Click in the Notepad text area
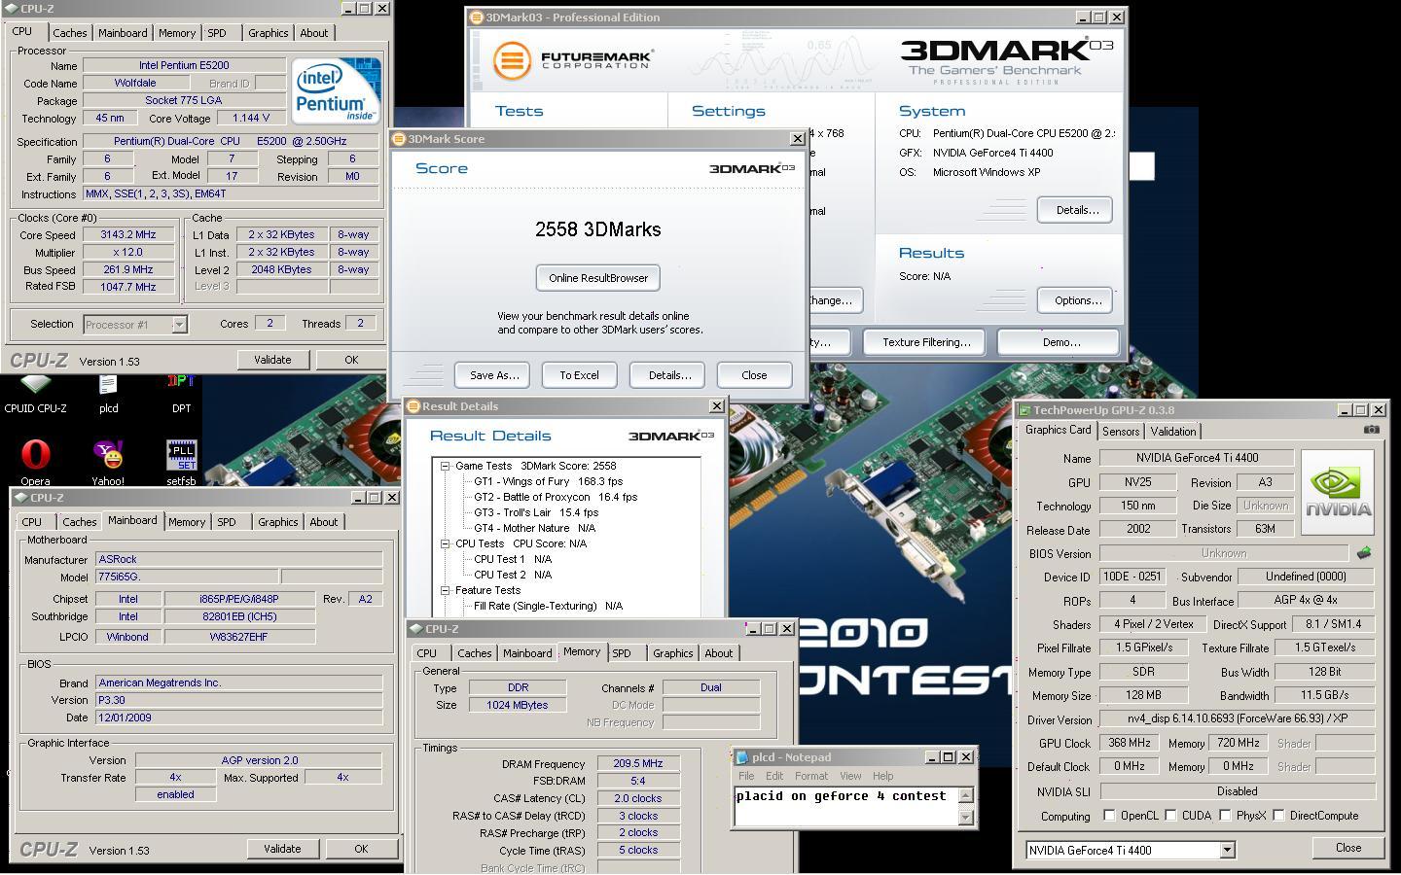Viewport: 1401px width, 875px height. 846,807
